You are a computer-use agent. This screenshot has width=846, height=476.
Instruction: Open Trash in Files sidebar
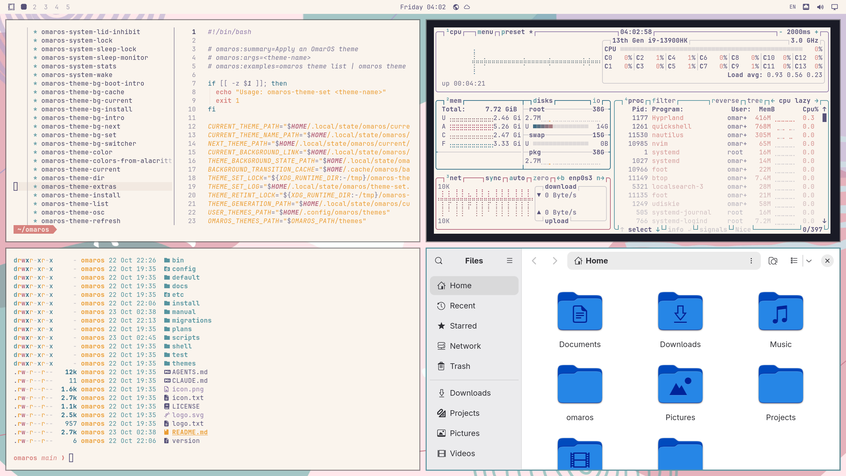tap(474, 366)
